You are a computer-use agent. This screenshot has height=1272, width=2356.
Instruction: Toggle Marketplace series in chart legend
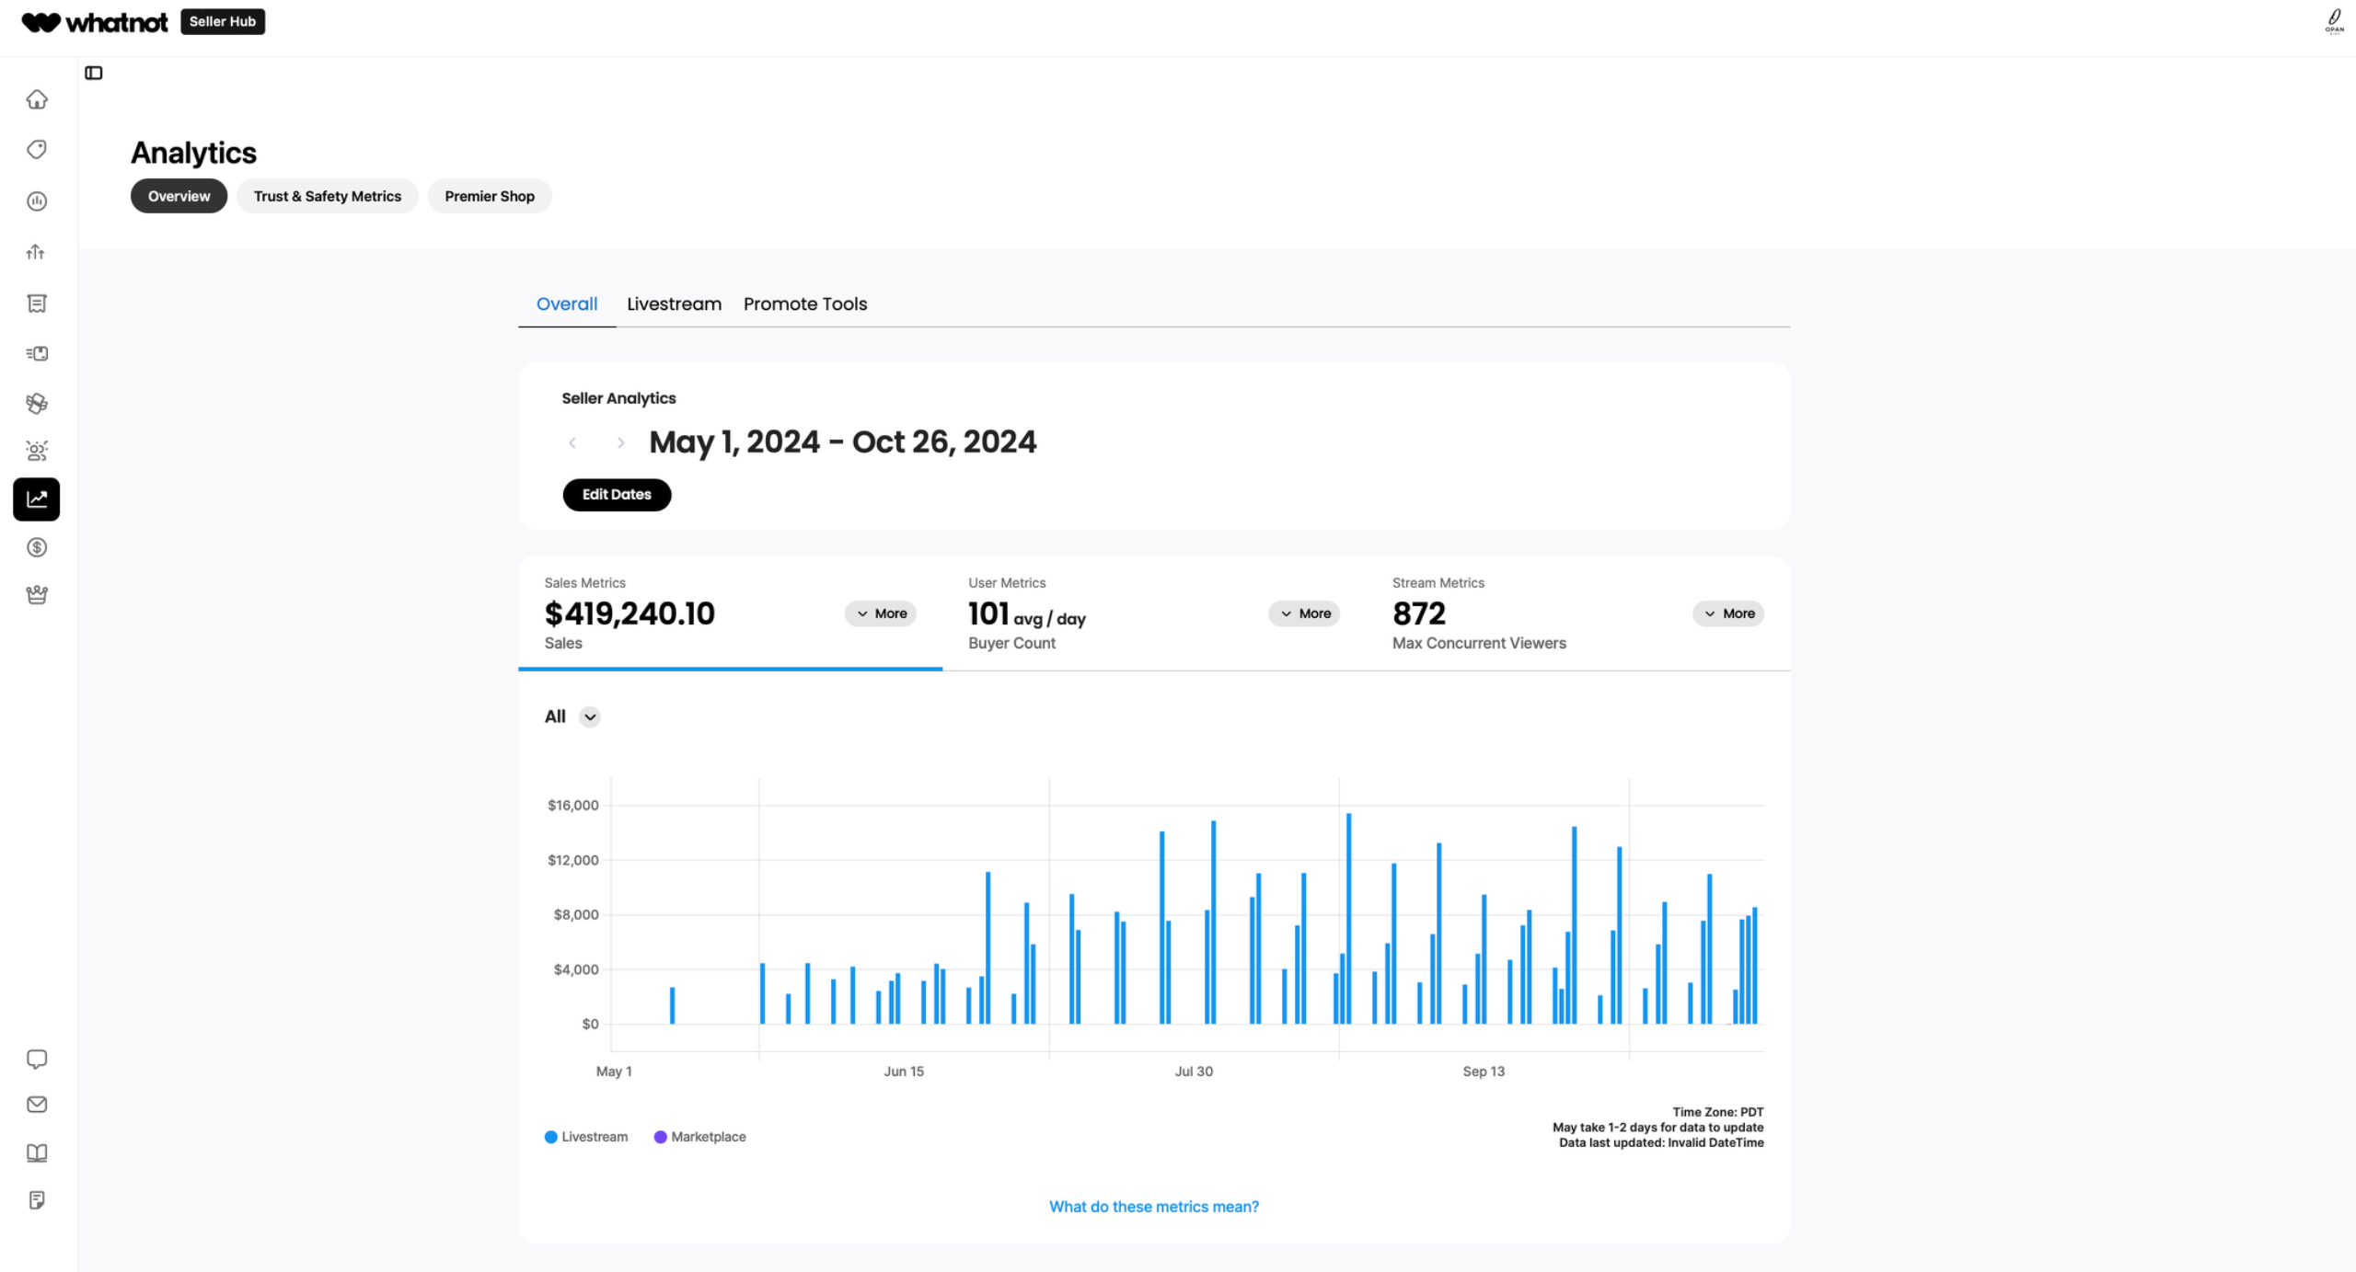(699, 1137)
